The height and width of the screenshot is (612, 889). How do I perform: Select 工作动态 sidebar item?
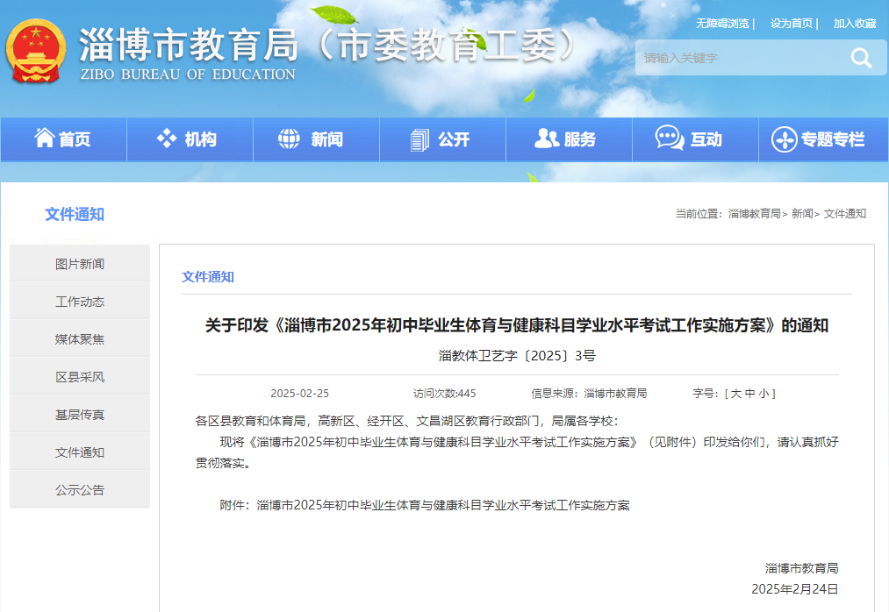coord(80,302)
